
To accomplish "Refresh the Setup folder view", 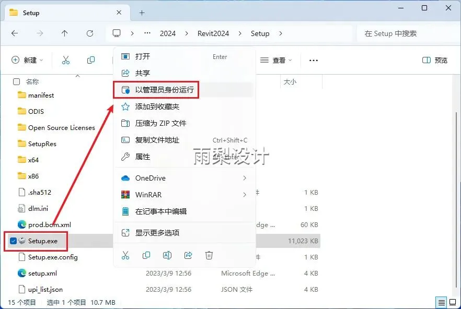I will [90, 33].
